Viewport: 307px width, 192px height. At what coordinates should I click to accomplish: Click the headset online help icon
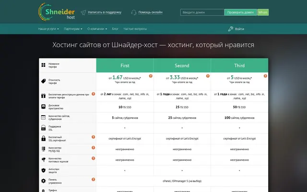(x=134, y=12)
